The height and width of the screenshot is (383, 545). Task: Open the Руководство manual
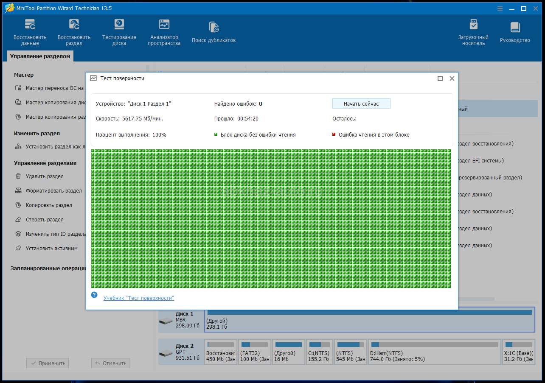[515, 32]
